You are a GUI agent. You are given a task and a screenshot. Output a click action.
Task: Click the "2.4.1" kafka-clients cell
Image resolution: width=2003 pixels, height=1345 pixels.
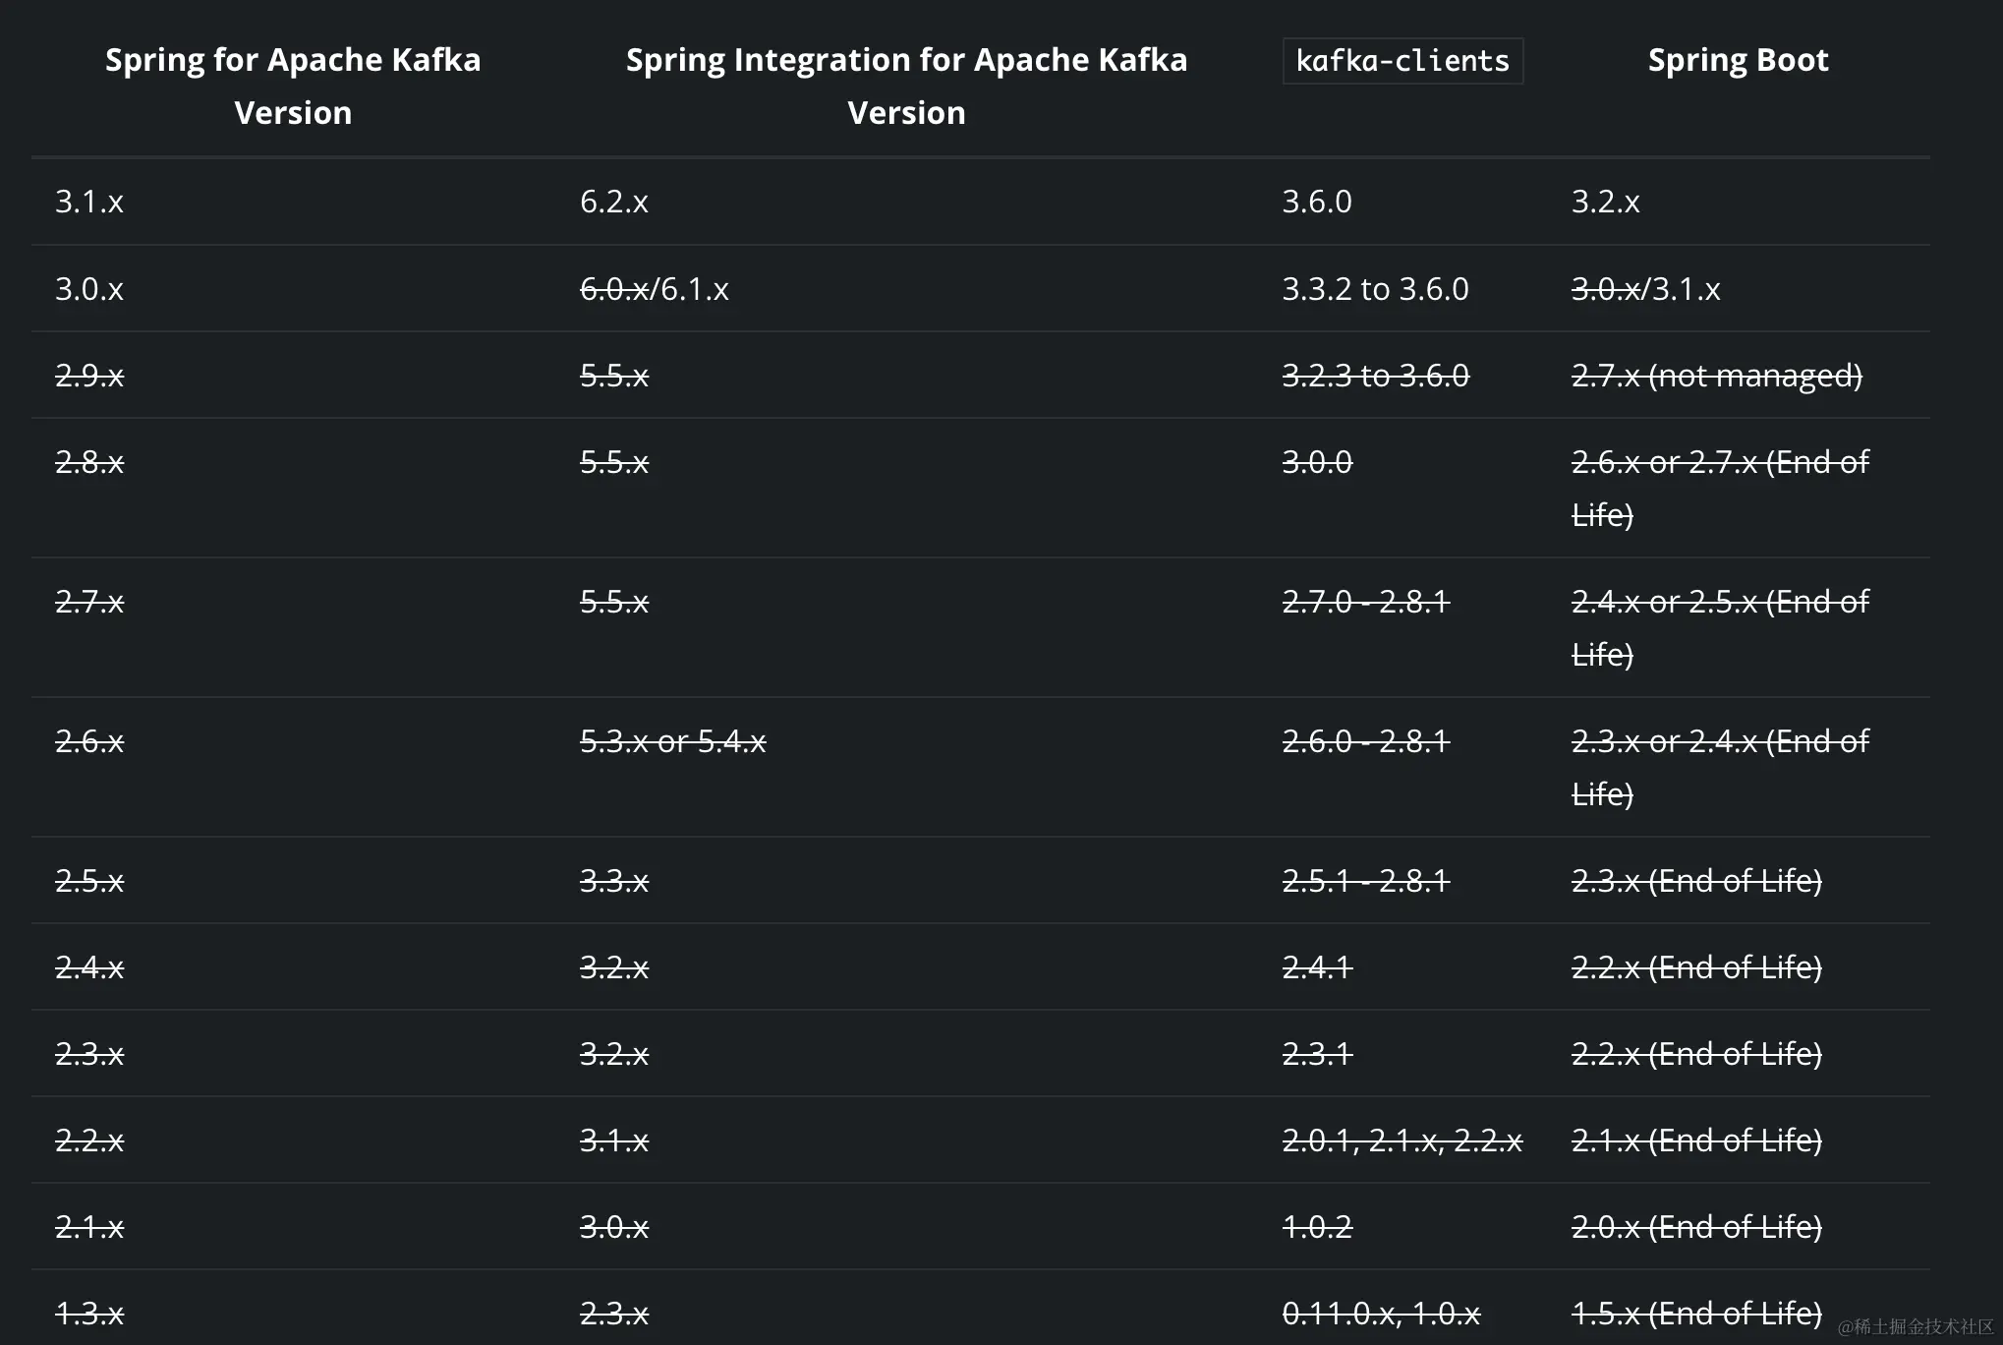[1317, 967]
